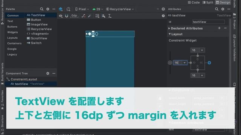241x135 pixels.
Task: Toggle autoconnect magnet
Action: (67, 16)
